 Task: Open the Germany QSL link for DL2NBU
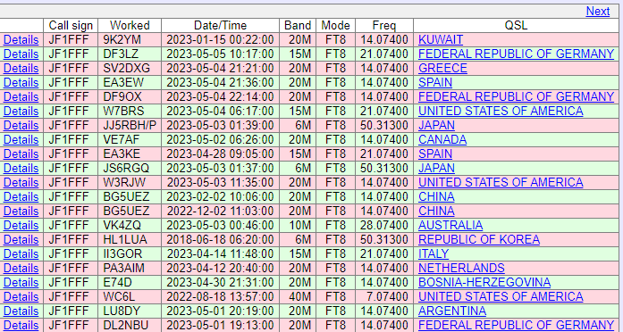[516, 325]
